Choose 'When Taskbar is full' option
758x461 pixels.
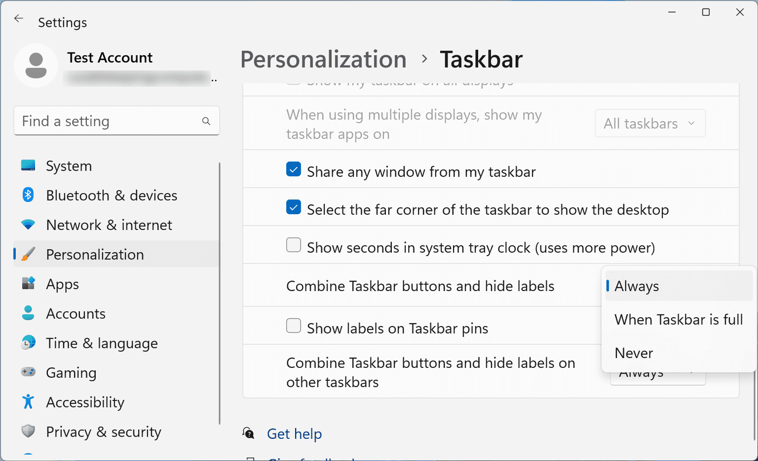tap(678, 320)
